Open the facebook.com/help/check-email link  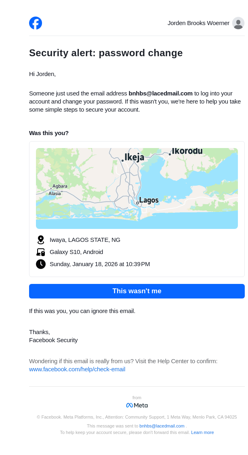point(77,369)
